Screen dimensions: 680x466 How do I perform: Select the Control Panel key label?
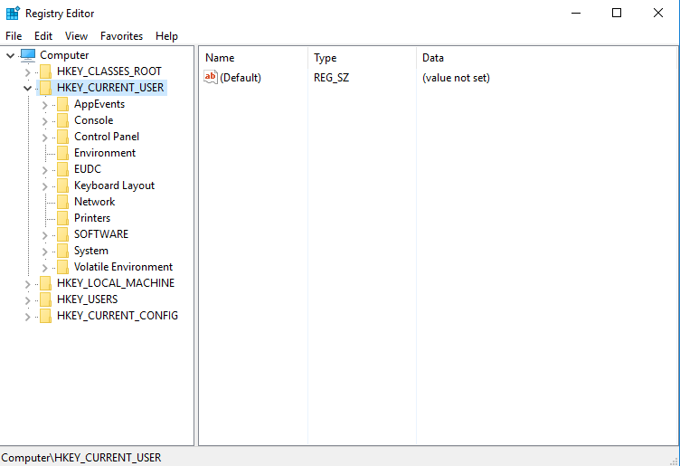point(107,137)
